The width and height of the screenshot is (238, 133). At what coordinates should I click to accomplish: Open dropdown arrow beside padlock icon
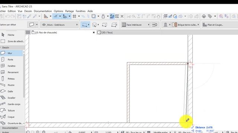click(107, 16)
